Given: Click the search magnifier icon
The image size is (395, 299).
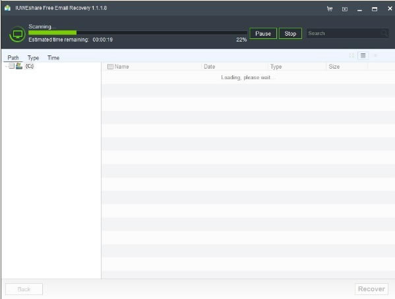Looking at the screenshot, I should pyautogui.click(x=384, y=33).
